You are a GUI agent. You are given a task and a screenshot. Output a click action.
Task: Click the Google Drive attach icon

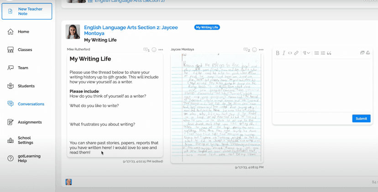(368, 52)
